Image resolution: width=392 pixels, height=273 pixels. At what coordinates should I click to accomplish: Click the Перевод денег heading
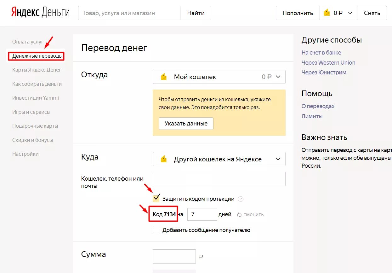tap(114, 48)
